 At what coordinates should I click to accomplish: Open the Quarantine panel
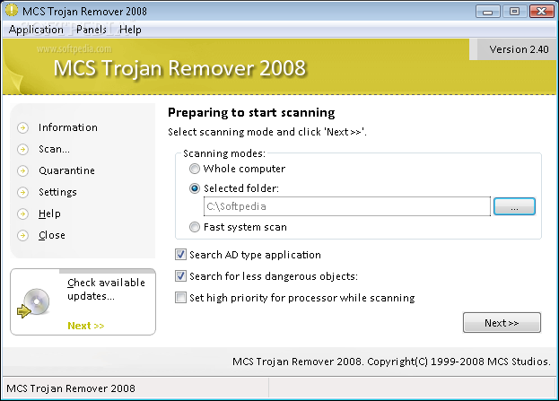66,170
